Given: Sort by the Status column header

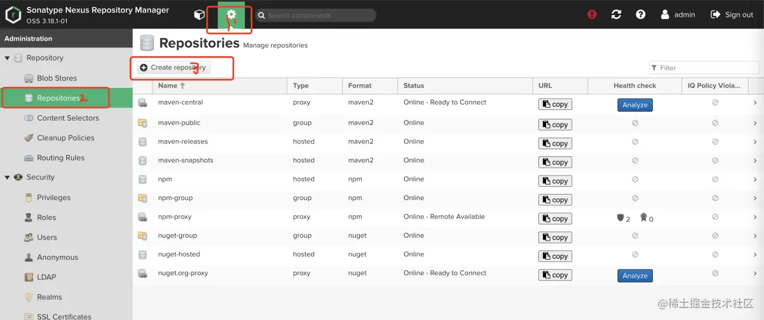Looking at the screenshot, I should point(465,85).
